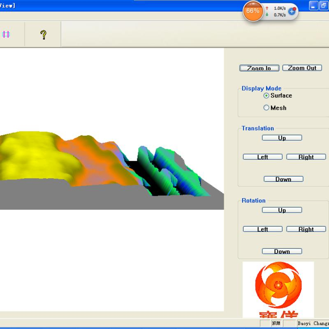Click the magenta and cyan grid toolbar icon
The image size is (329, 329).
6,34
